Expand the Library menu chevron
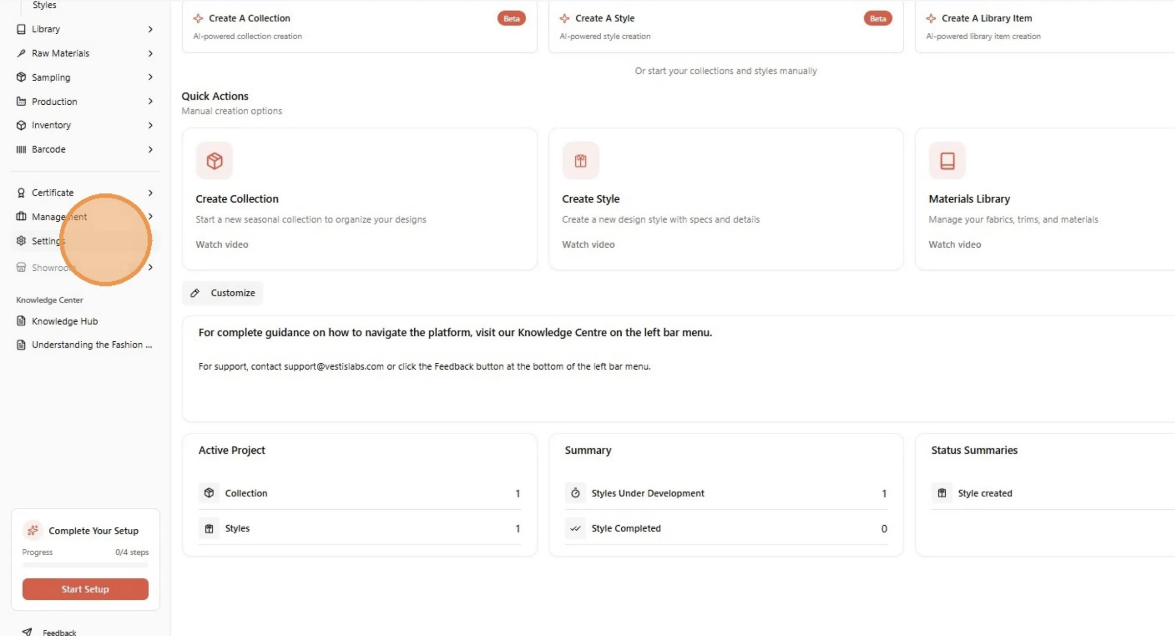 pyautogui.click(x=150, y=29)
